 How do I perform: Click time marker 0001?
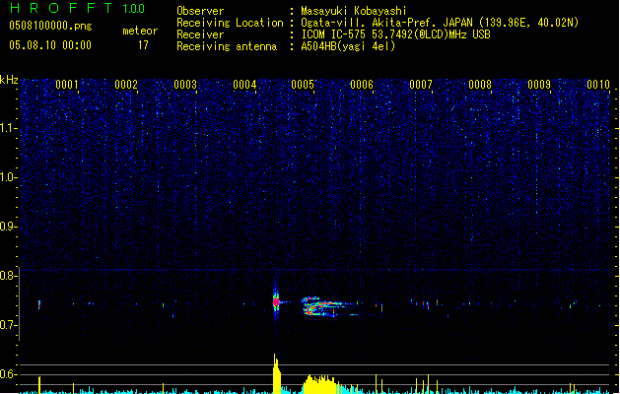click(x=67, y=84)
